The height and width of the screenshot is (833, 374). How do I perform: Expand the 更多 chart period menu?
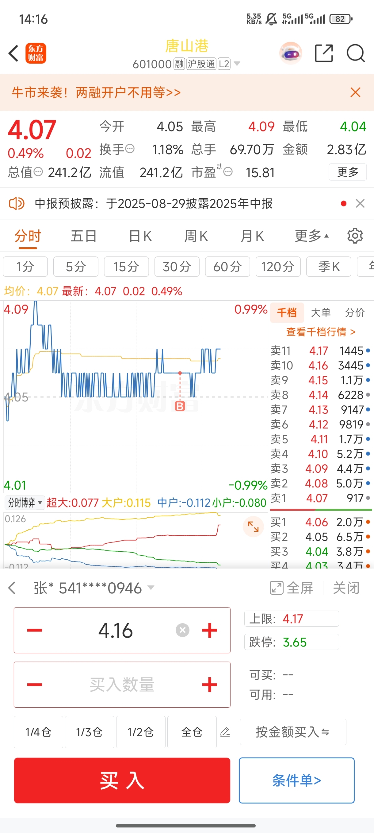click(x=312, y=236)
